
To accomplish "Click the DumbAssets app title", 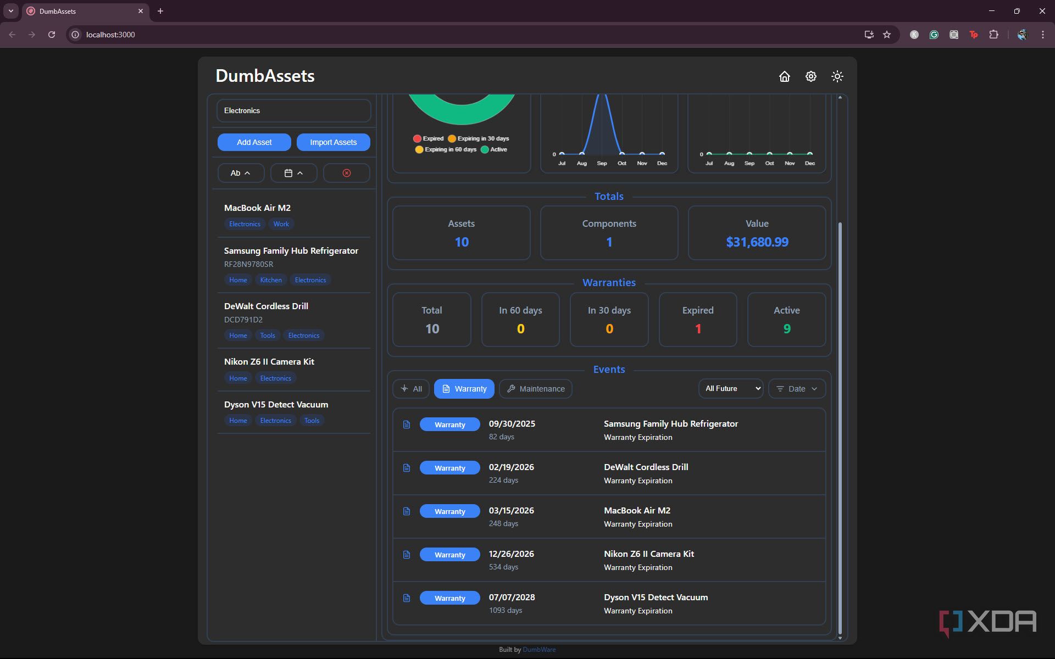I will coord(265,76).
